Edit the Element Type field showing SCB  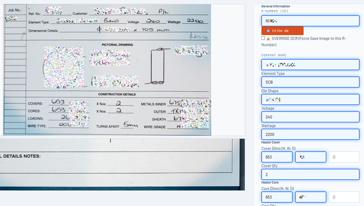(x=310, y=82)
